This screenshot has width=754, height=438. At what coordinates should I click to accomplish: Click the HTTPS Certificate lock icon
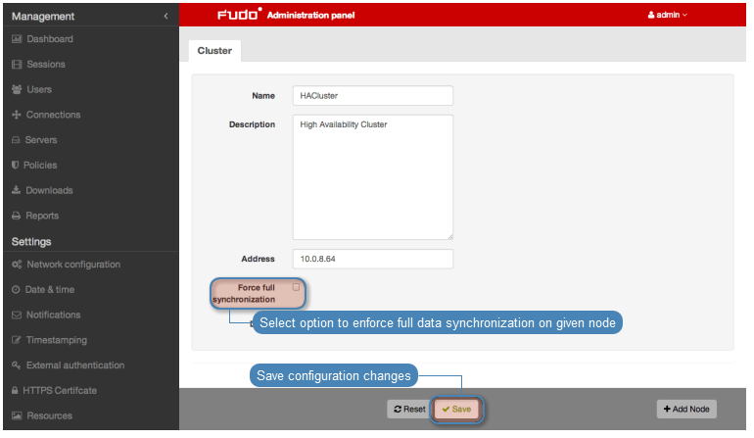pos(15,390)
